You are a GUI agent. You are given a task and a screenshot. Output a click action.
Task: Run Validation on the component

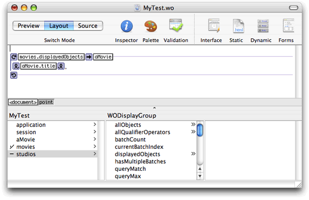(176, 25)
